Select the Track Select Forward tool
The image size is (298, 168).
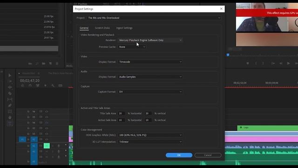(x=10, y=81)
